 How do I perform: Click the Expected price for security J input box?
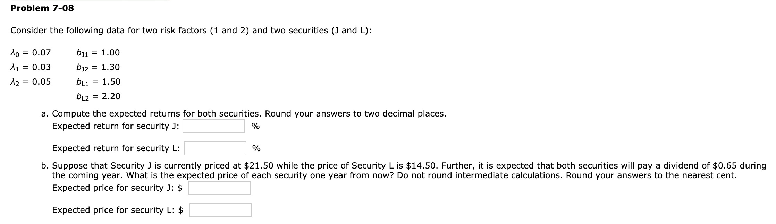(x=219, y=188)
